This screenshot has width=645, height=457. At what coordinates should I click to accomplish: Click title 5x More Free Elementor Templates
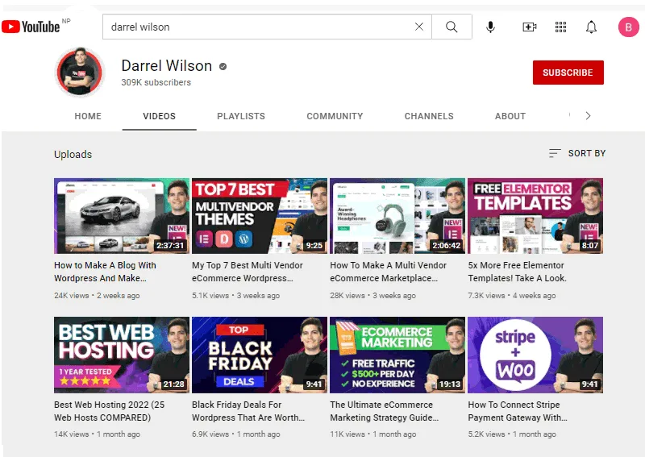517,272
